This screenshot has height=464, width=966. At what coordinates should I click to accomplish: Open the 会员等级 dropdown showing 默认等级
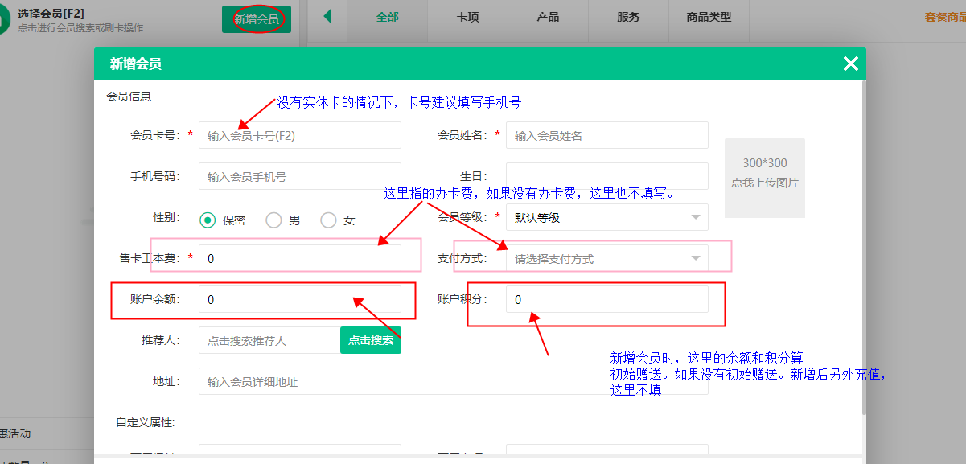coord(606,217)
